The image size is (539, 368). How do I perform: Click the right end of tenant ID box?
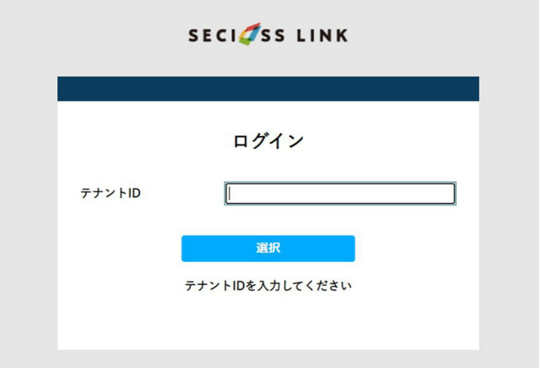450,194
